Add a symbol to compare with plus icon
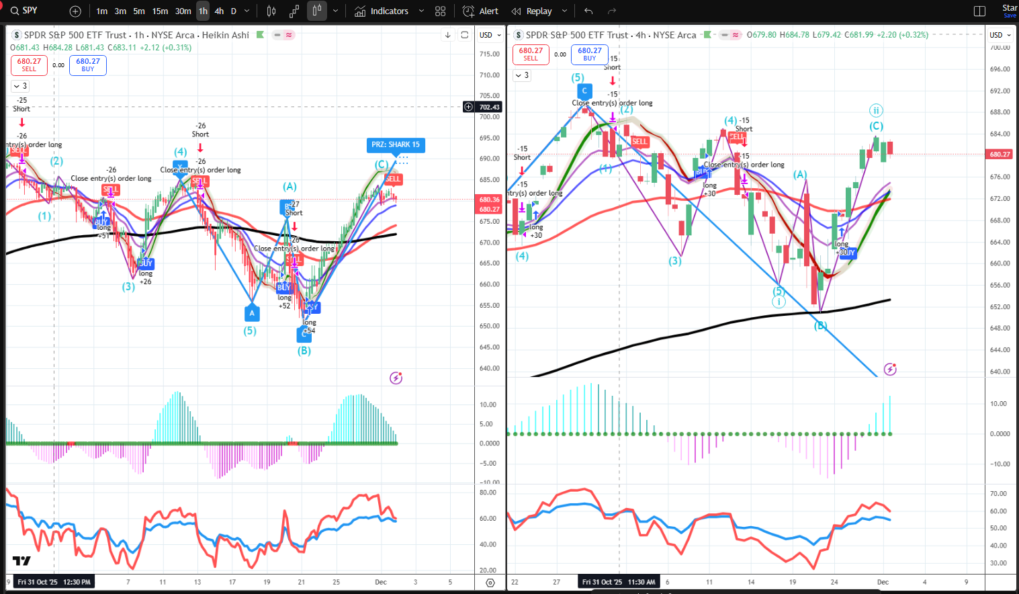Image resolution: width=1019 pixels, height=594 pixels. pyautogui.click(x=75, y=11)
